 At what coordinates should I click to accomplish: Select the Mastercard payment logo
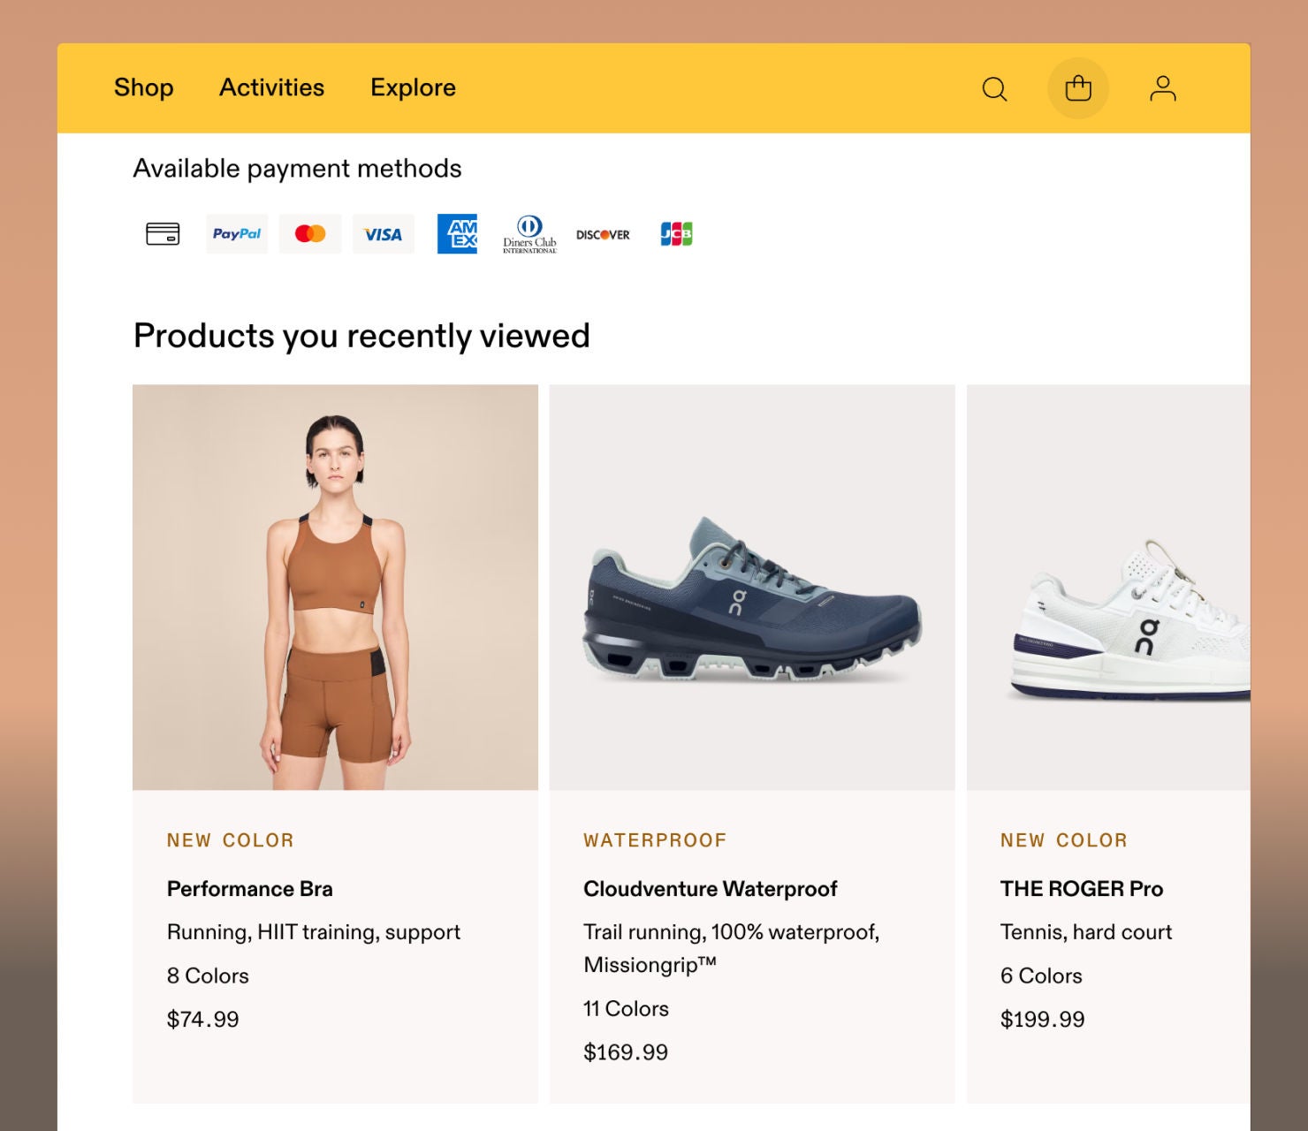(310, 234)
